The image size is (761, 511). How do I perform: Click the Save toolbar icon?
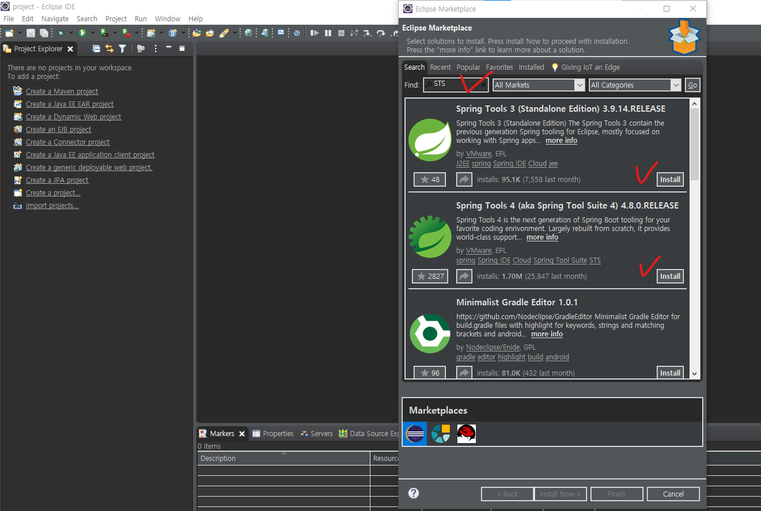tap(31, 33)
